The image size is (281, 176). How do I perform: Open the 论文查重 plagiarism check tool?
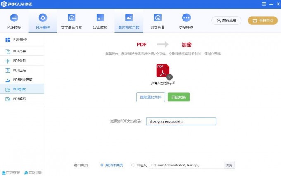[x=157, y=18]
